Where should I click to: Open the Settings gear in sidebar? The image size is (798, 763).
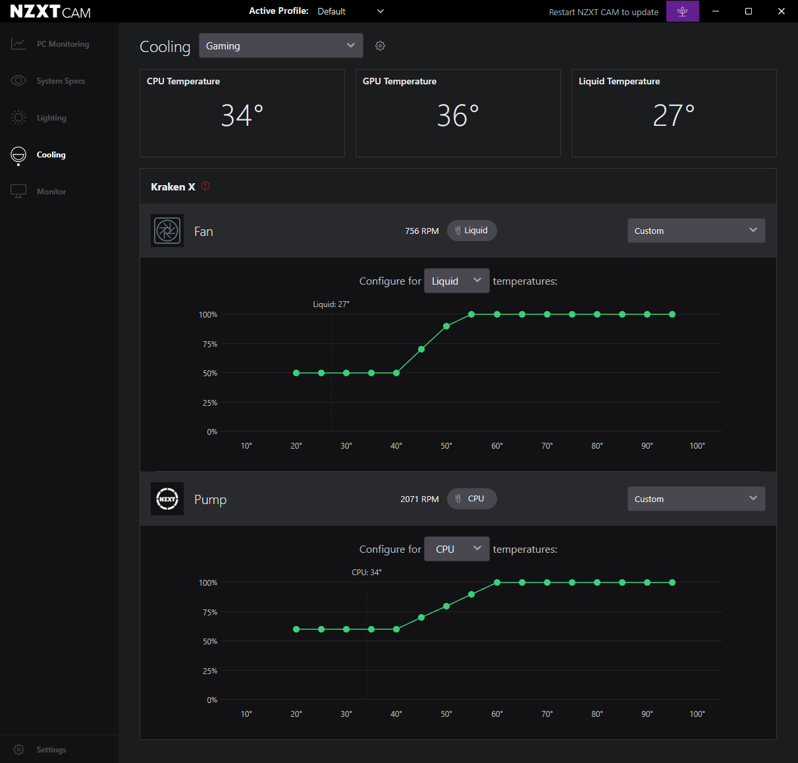(x=18, y=750)
